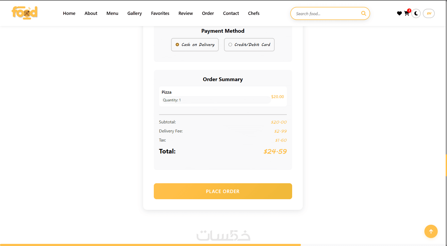The height and width of the screenshot is (246, 447).
Task: Go to Home menu item
Action: pos(69,13)
